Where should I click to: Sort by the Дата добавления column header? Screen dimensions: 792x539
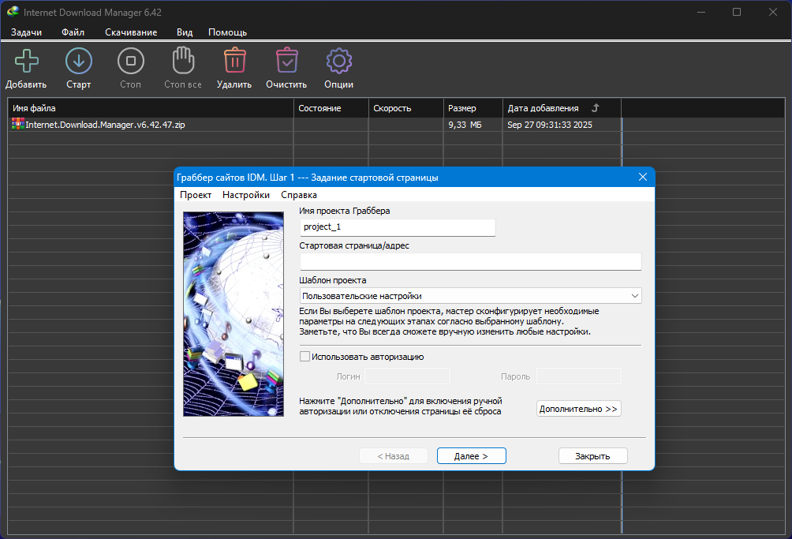[x=543, y=108]
